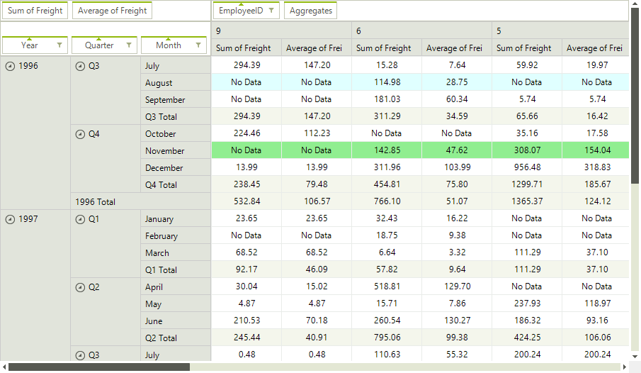The width and height of the screenshot is (641, 373).
Task: Click the scroll left arrow
Action: pos(4,367)
